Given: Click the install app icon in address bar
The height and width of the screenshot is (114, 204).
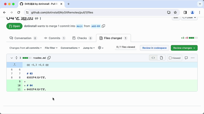Looking at the screenshot, I should tap(169, 12).
